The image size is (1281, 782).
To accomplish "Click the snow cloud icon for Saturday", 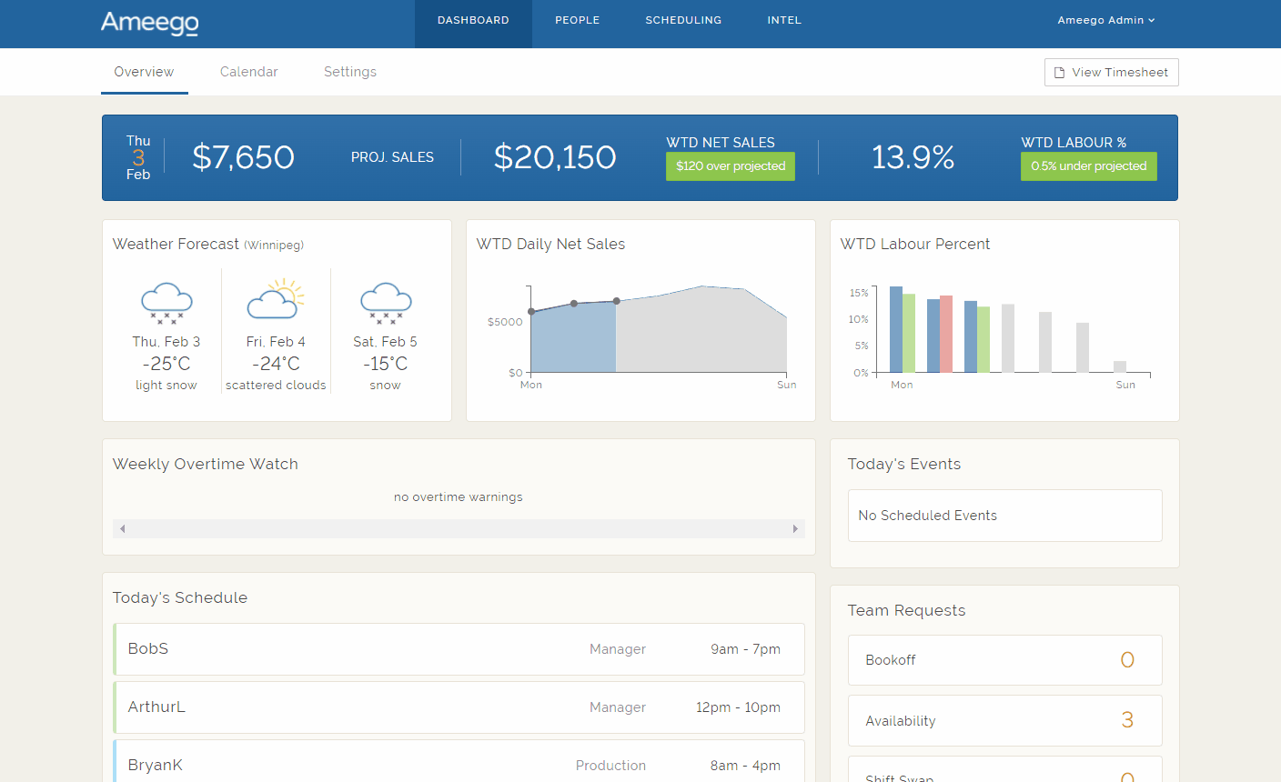I will coord(385,303).
